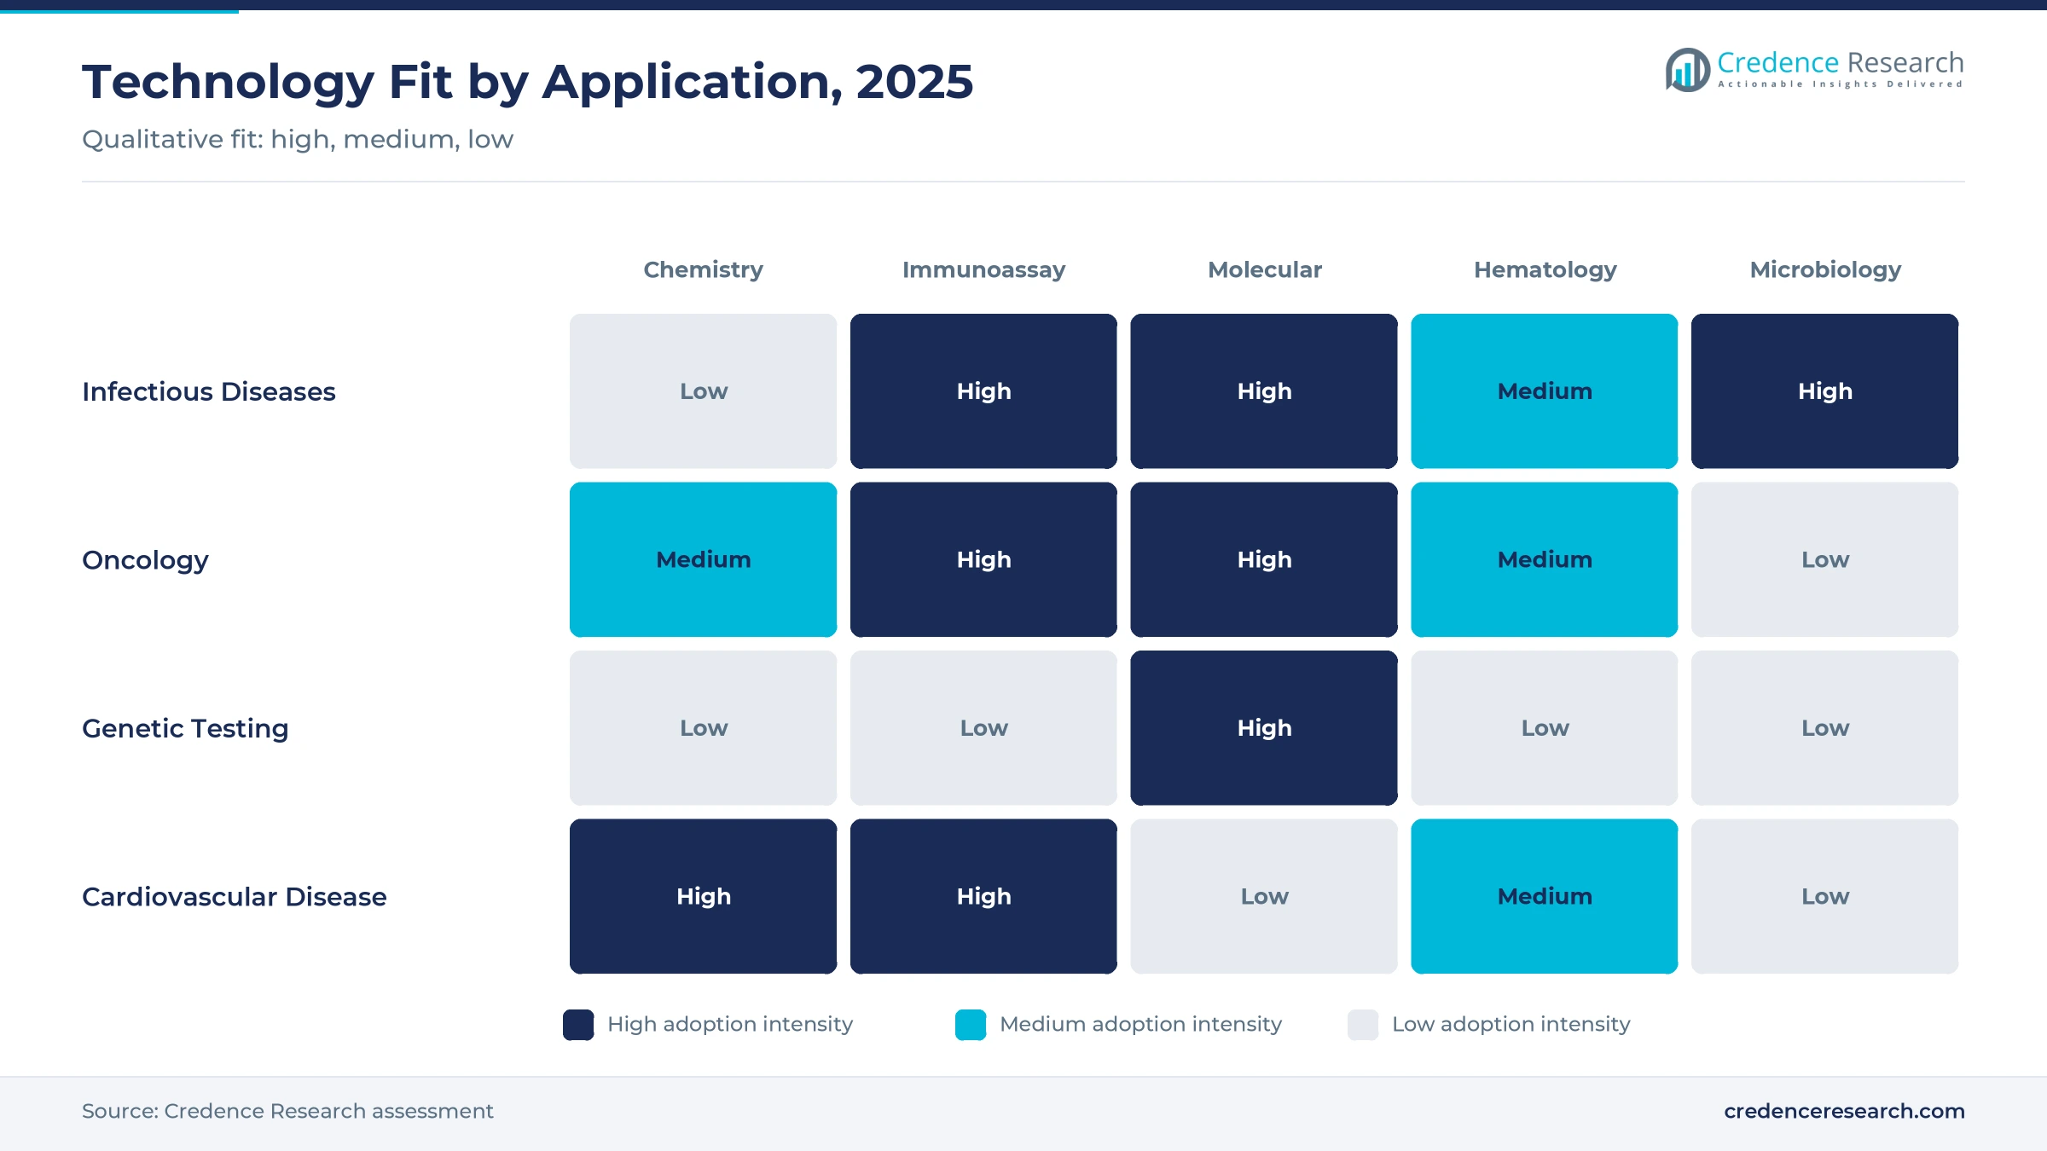Click Genetic Testing Hematology Low cell
Image resolution: width=2047 pixels, height=1151 pixels.
tap(1545, 728)
